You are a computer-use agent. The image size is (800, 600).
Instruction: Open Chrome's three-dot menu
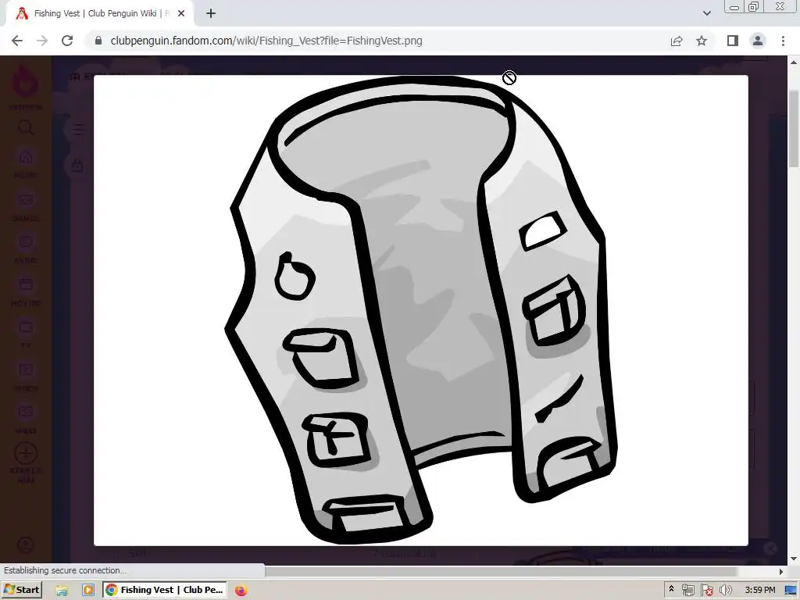click(x=783, y=41)
